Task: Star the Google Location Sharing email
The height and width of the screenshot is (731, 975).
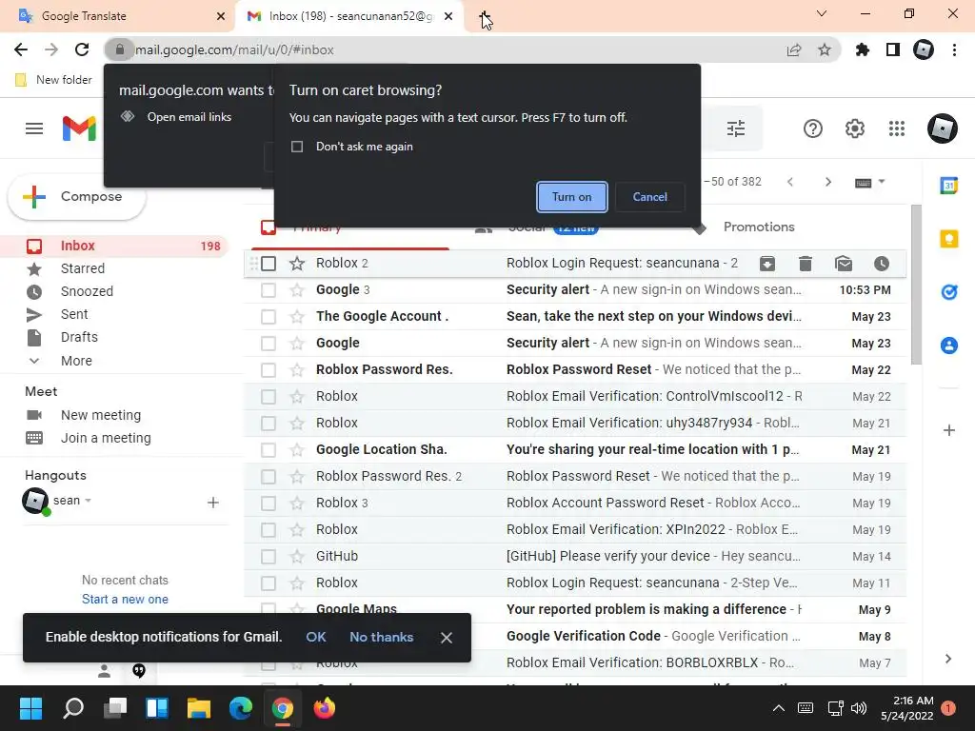Action: coord(297,450)
